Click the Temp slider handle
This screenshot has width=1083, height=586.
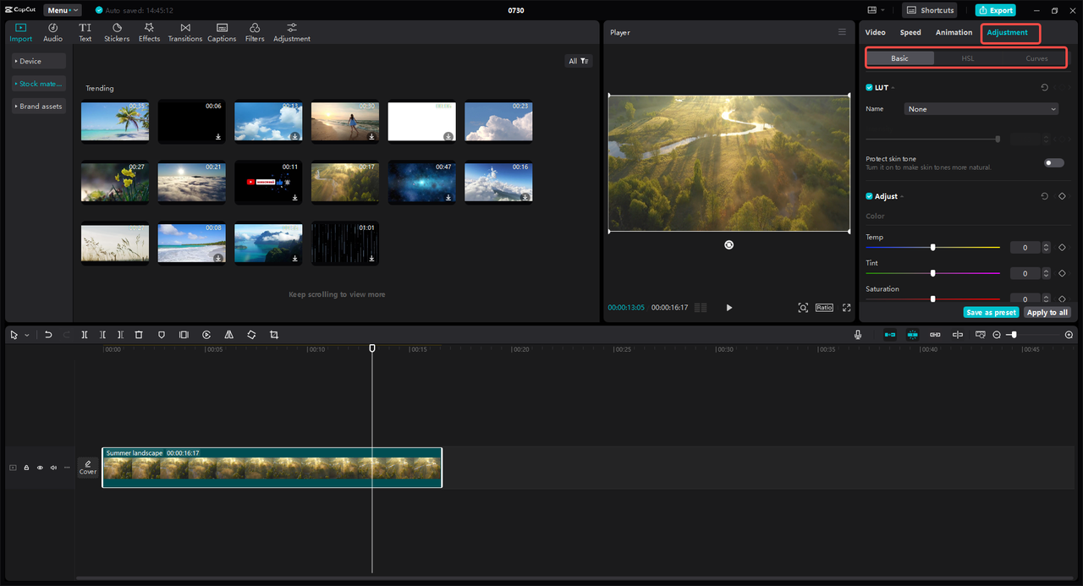(933, 247)
